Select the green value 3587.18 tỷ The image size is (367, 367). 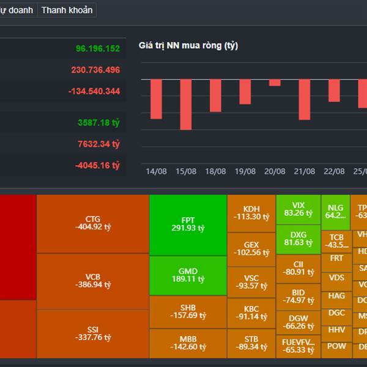pyautogui.click(x=98, y=122)
